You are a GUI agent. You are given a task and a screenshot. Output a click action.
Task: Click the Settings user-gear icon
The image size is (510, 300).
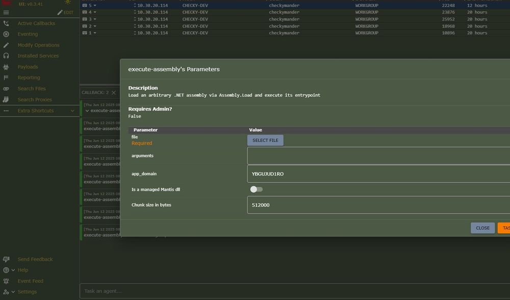6,291
